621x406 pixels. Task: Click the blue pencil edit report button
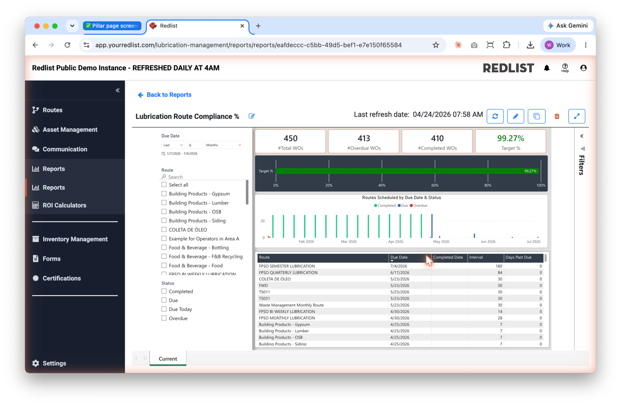(x=516, y=116)
